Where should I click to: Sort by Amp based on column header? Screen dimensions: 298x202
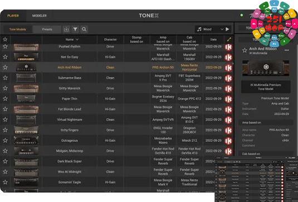coord(163,40)
